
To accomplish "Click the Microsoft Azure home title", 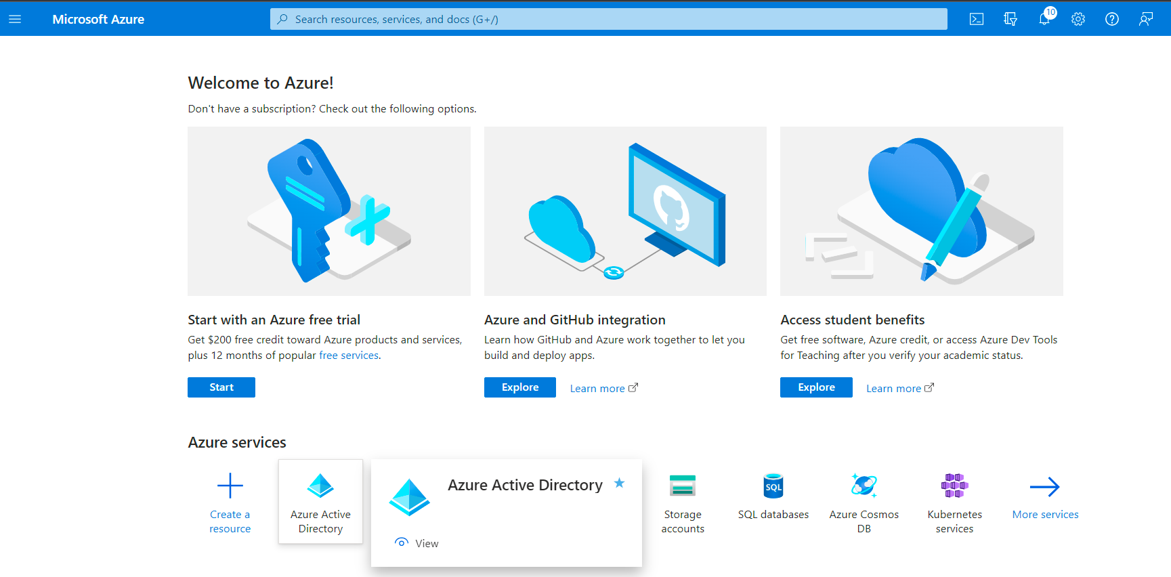I will [98, 19].
